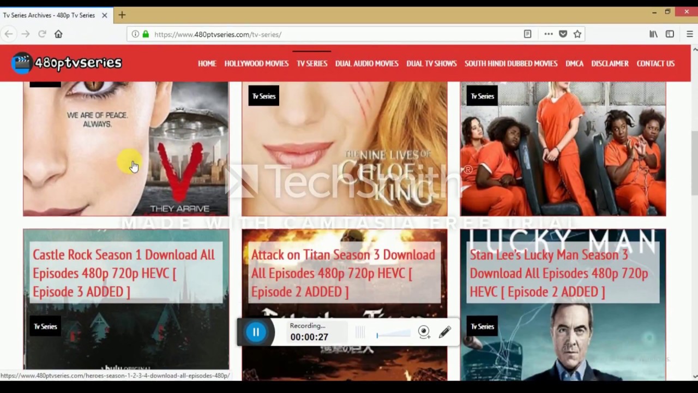Click the recording timer 00:00:27

point(309,337)
